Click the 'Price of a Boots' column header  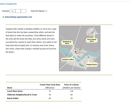71,85
